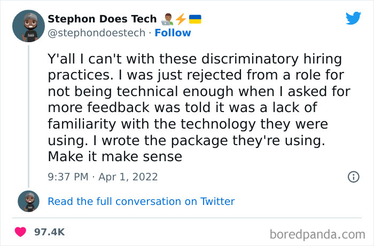Open Stephon's large profile avatar
This screenshot has height=246, width=374.
coord(28,25)
